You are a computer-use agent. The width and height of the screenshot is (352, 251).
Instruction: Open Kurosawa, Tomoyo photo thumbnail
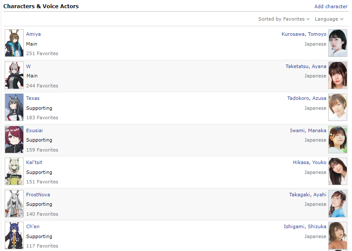pyautogui.click(x=338, y=43)
